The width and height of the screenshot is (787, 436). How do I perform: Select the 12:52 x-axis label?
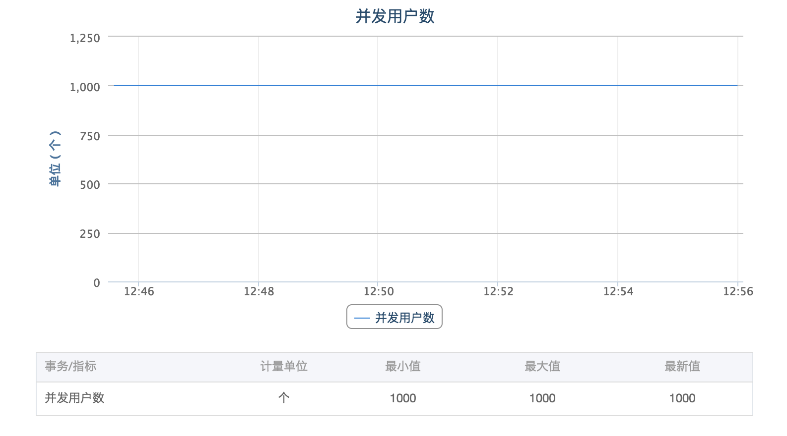(498, 291)
